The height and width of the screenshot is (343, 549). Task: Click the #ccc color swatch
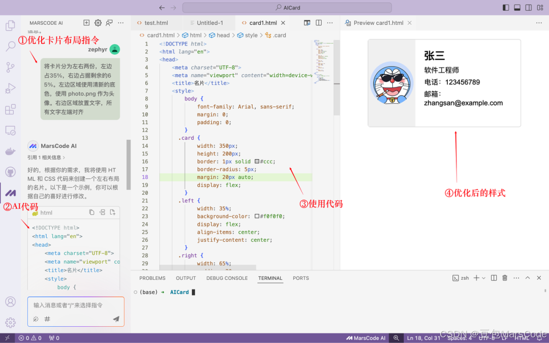click(257, 162)
